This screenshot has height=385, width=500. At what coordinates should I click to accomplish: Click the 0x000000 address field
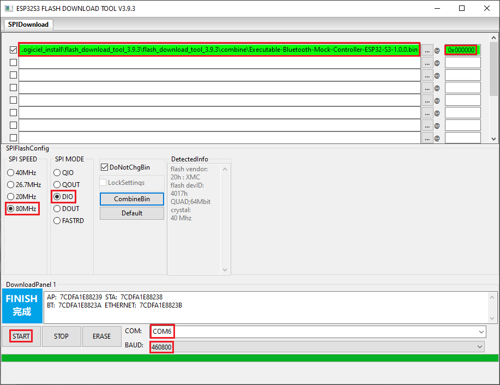(462, 50)
